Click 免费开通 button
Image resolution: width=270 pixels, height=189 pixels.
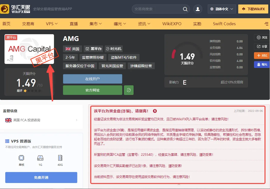click(41, 178)
